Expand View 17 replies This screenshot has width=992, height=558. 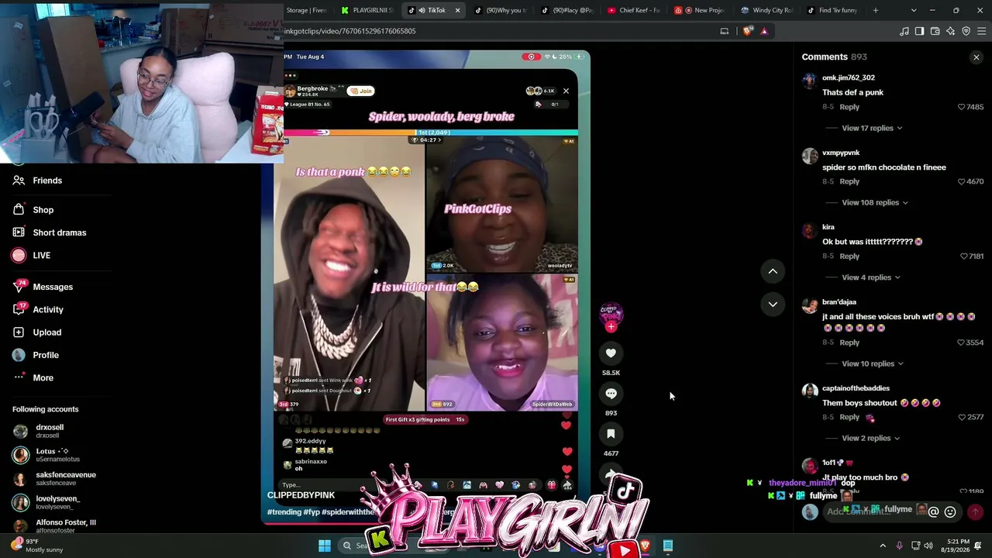(x=872, y=128)
